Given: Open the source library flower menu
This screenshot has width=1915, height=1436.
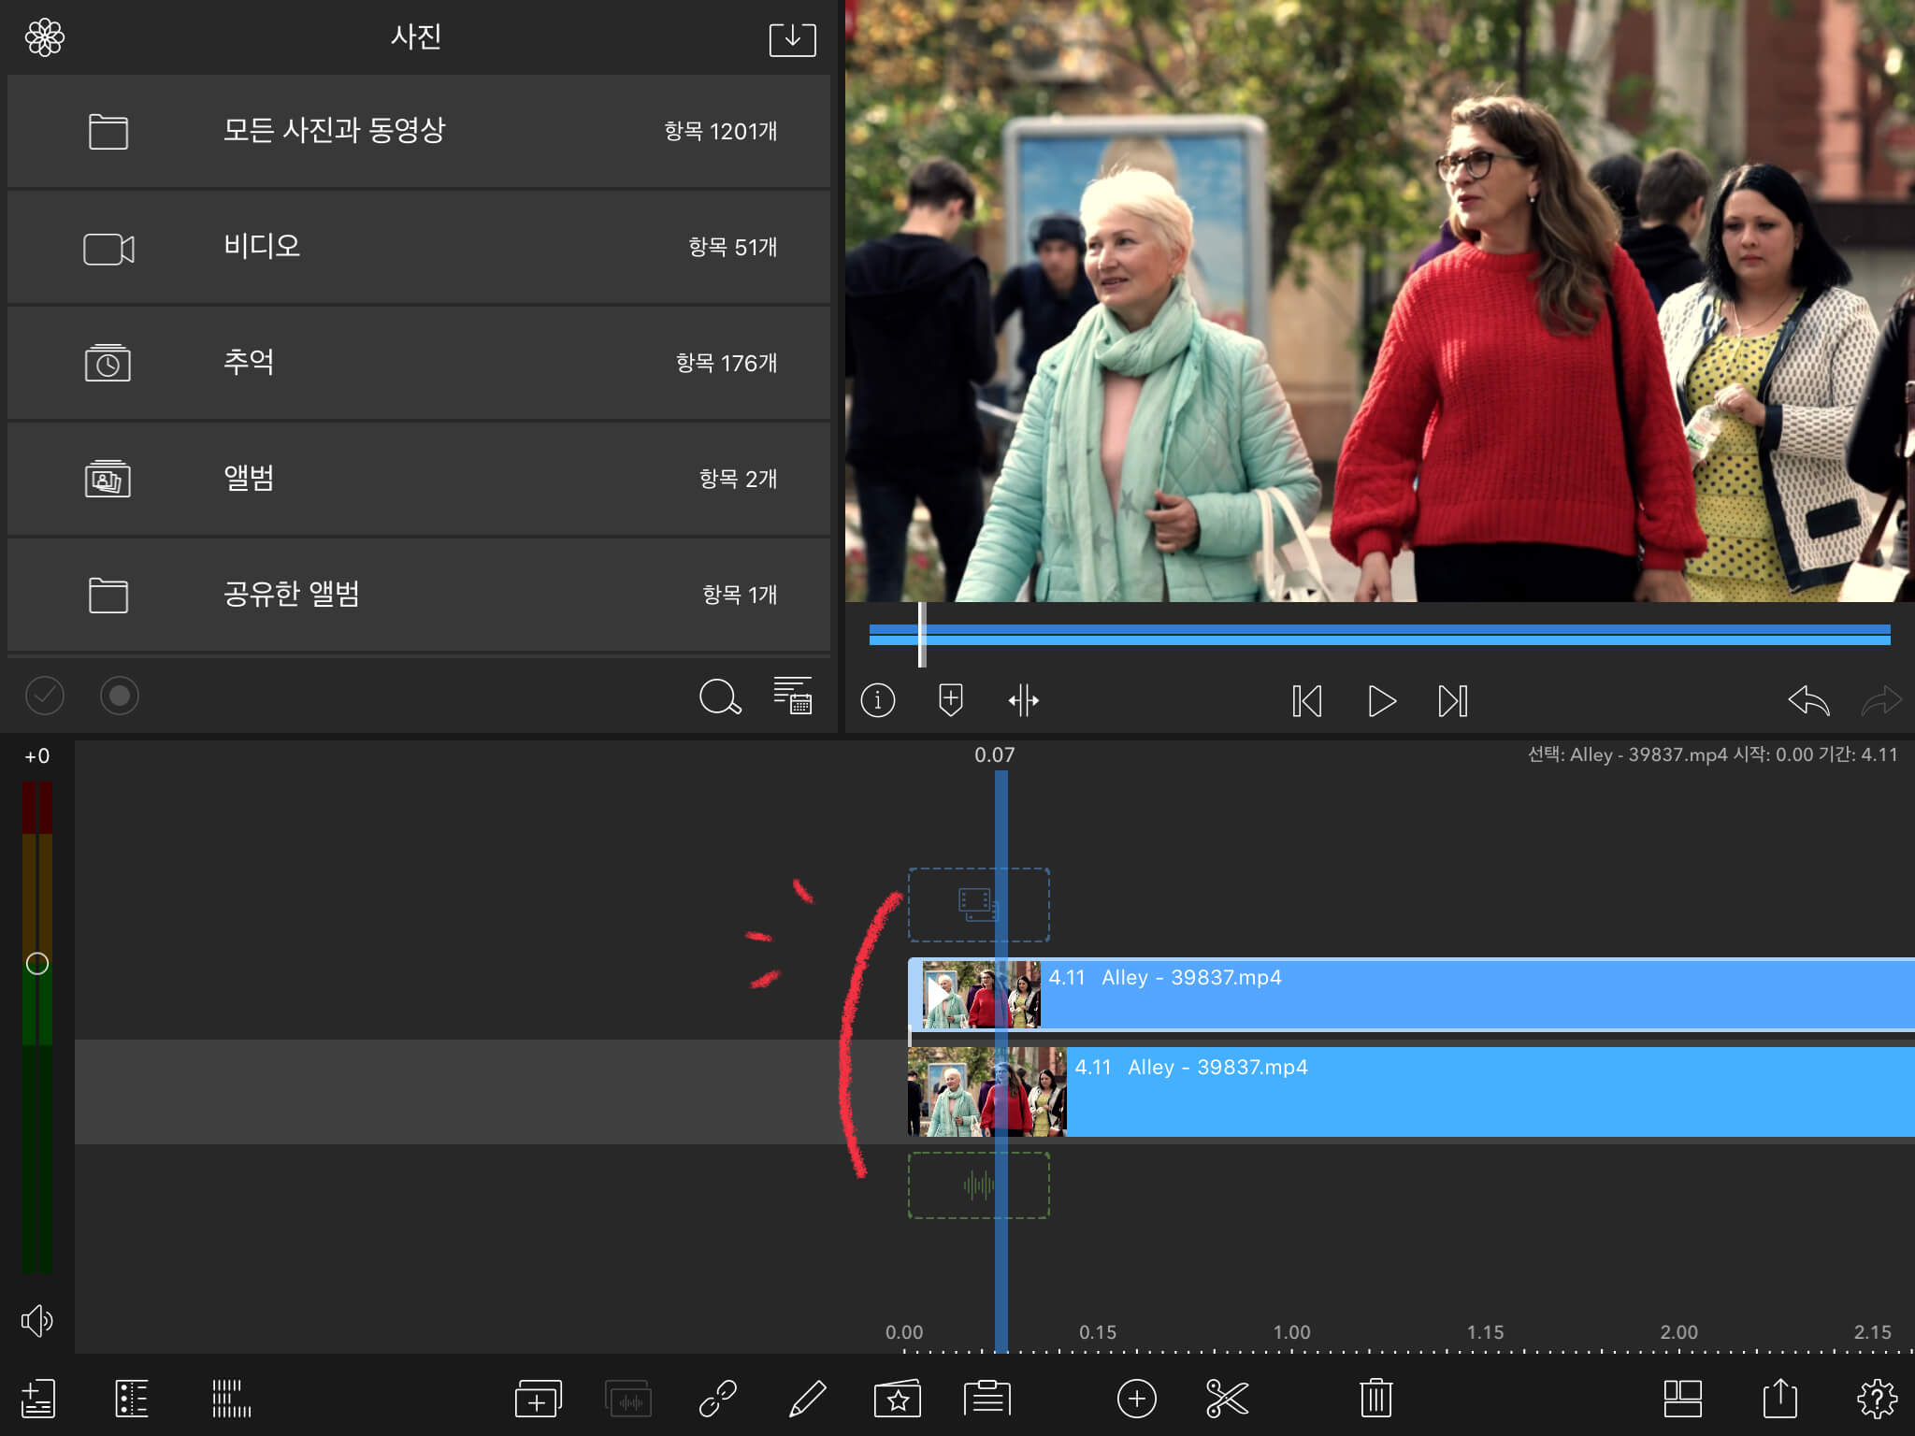Looking at the screenshot, I should pos(45,38).
